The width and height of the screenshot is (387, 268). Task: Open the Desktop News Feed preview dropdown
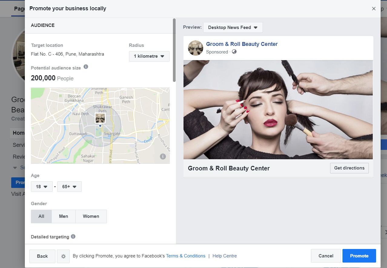[x=233, y=27]
